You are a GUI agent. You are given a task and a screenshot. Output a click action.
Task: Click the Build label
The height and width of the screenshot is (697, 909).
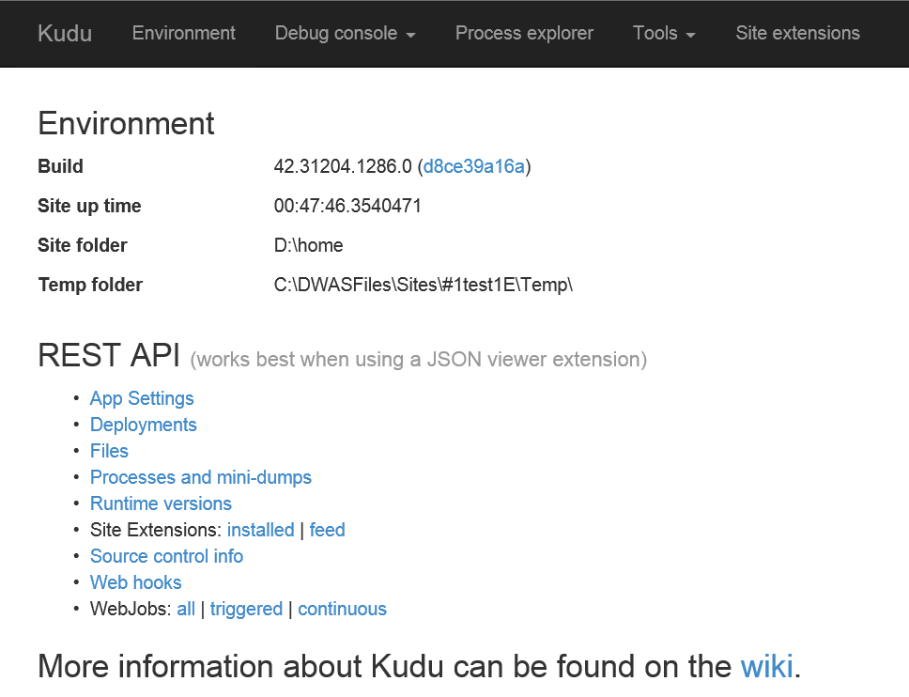[x=60, y=166]
